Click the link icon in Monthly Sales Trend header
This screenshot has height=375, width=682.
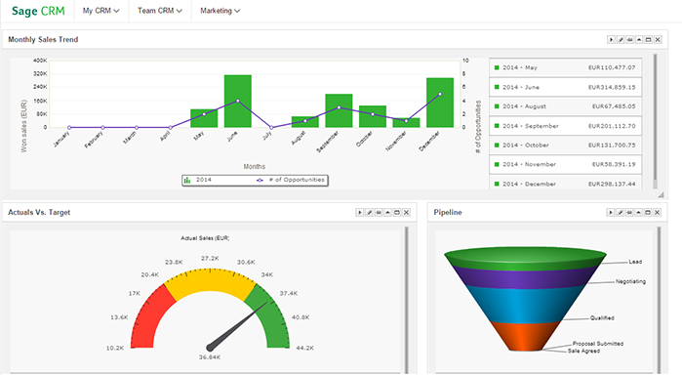[630, 40]
